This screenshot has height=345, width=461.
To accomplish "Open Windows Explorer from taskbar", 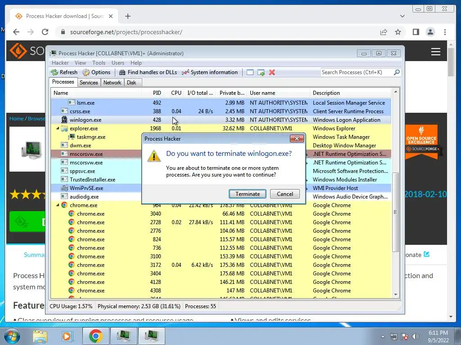I will pos(40,336).
